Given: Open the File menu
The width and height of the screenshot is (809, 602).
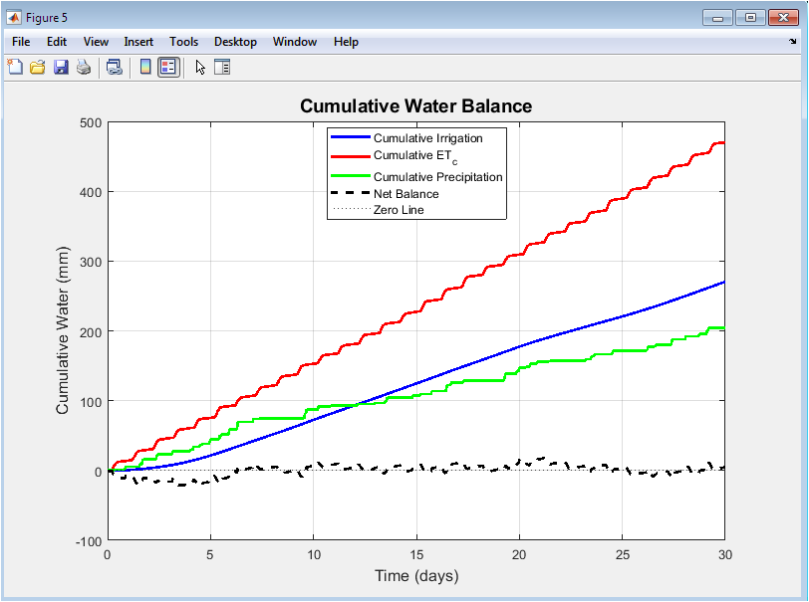Looking at the screenshot, I should tap(21, 42).
